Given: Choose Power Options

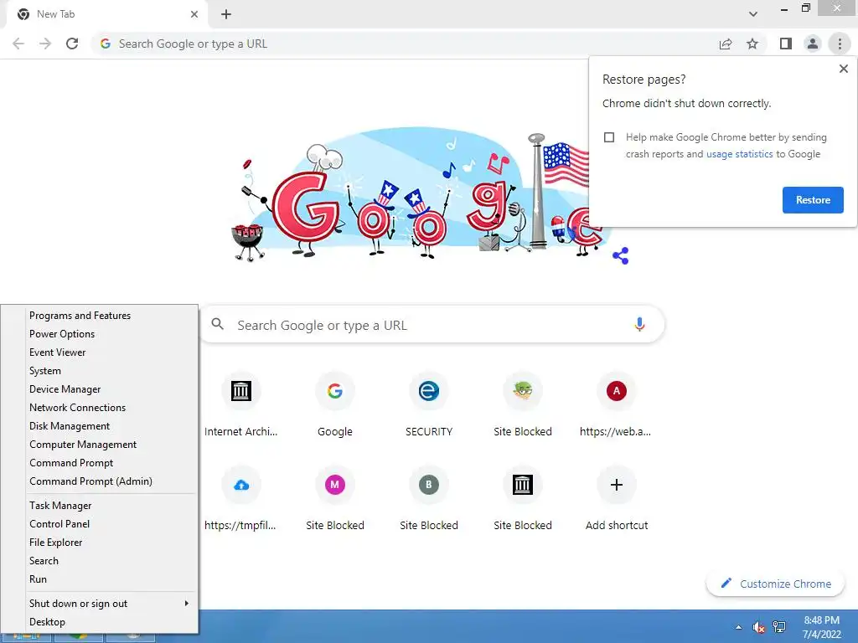Looking at the screenshot, I should click(x=99, y=334).
